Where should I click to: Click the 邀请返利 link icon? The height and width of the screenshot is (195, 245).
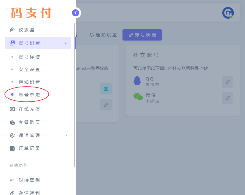(x=12, y=193)
